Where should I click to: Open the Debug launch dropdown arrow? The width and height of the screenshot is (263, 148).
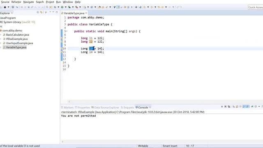tap(58, 7)
